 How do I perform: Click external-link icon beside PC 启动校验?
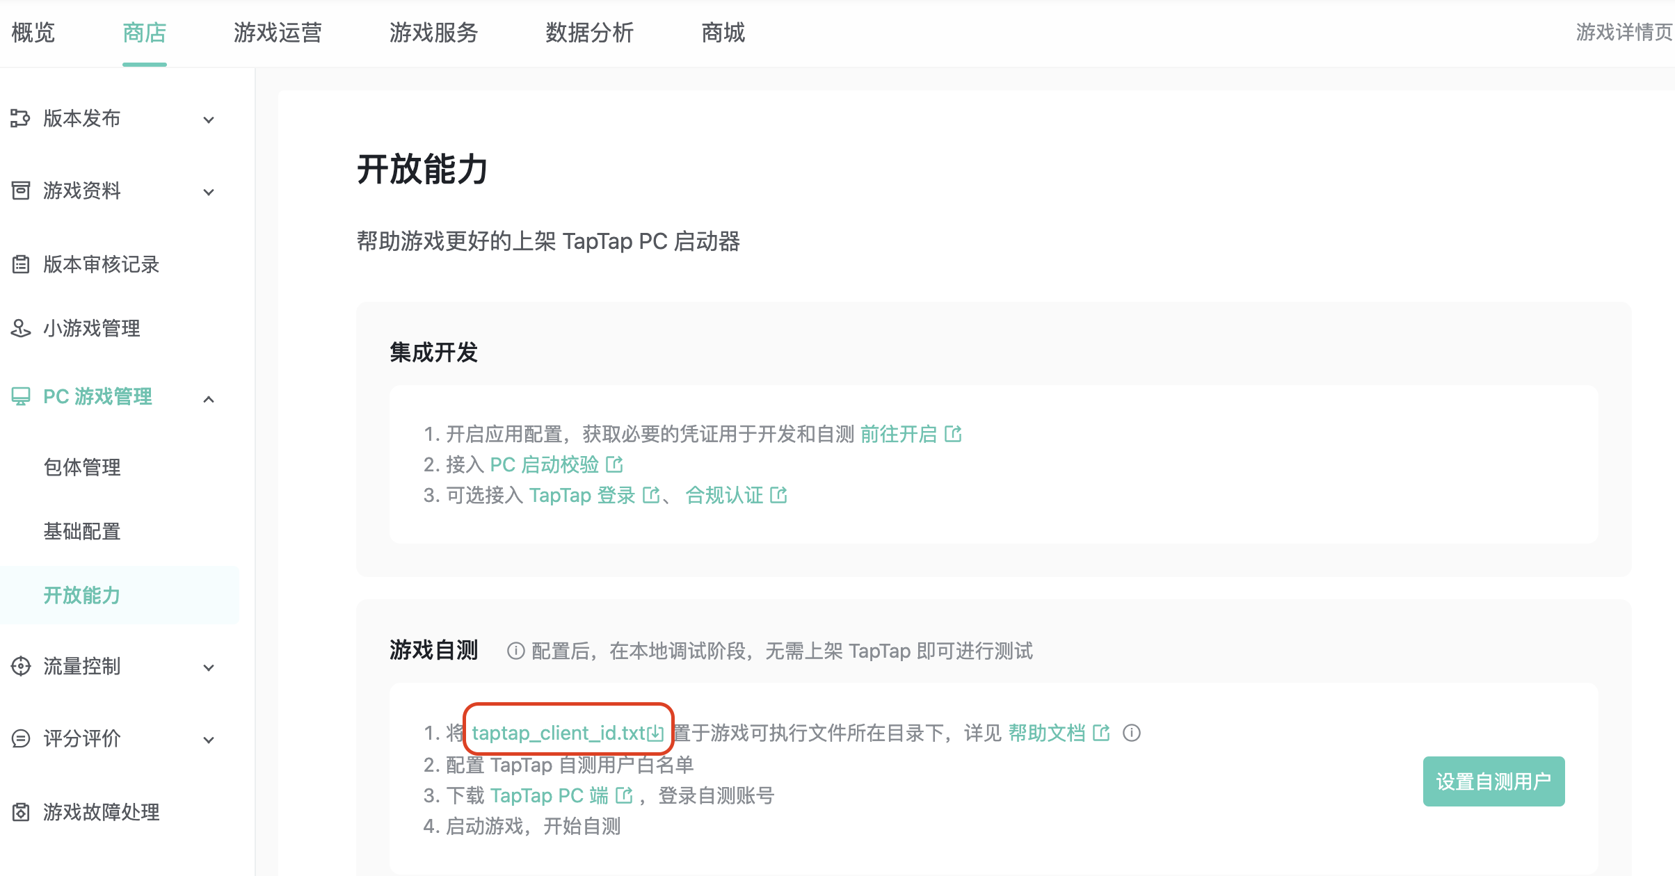pyautogui.click(x=614, y=464)
